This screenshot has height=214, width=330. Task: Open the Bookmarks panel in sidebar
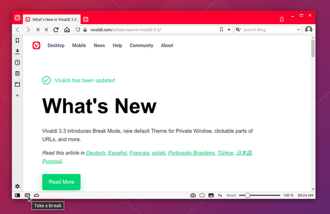[x=18, y=40]
